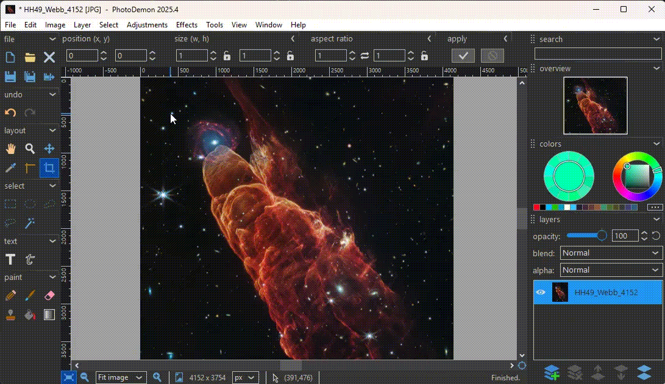
Task: Toggle the height lock in size section
Action: (290, 56)
